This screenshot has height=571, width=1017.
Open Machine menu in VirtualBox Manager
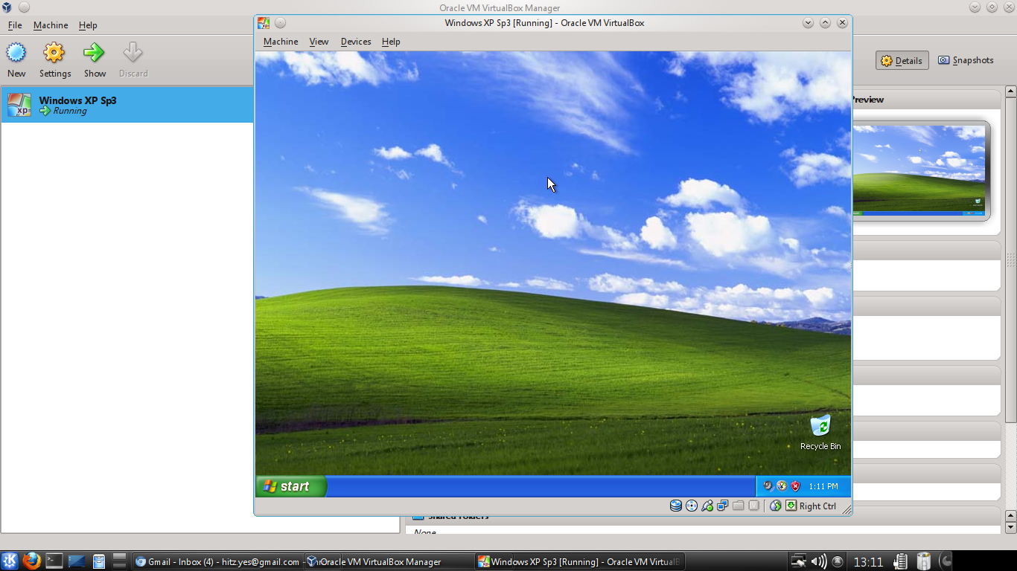tap(51, 25)
